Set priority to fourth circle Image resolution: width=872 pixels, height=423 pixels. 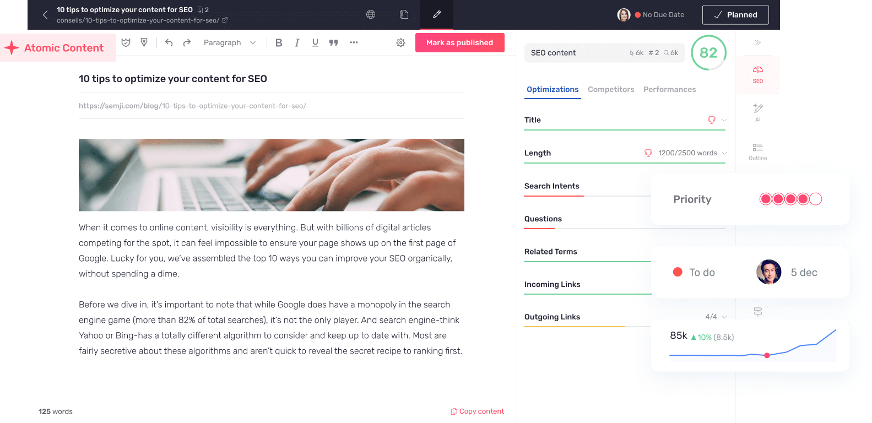[803, 199]
